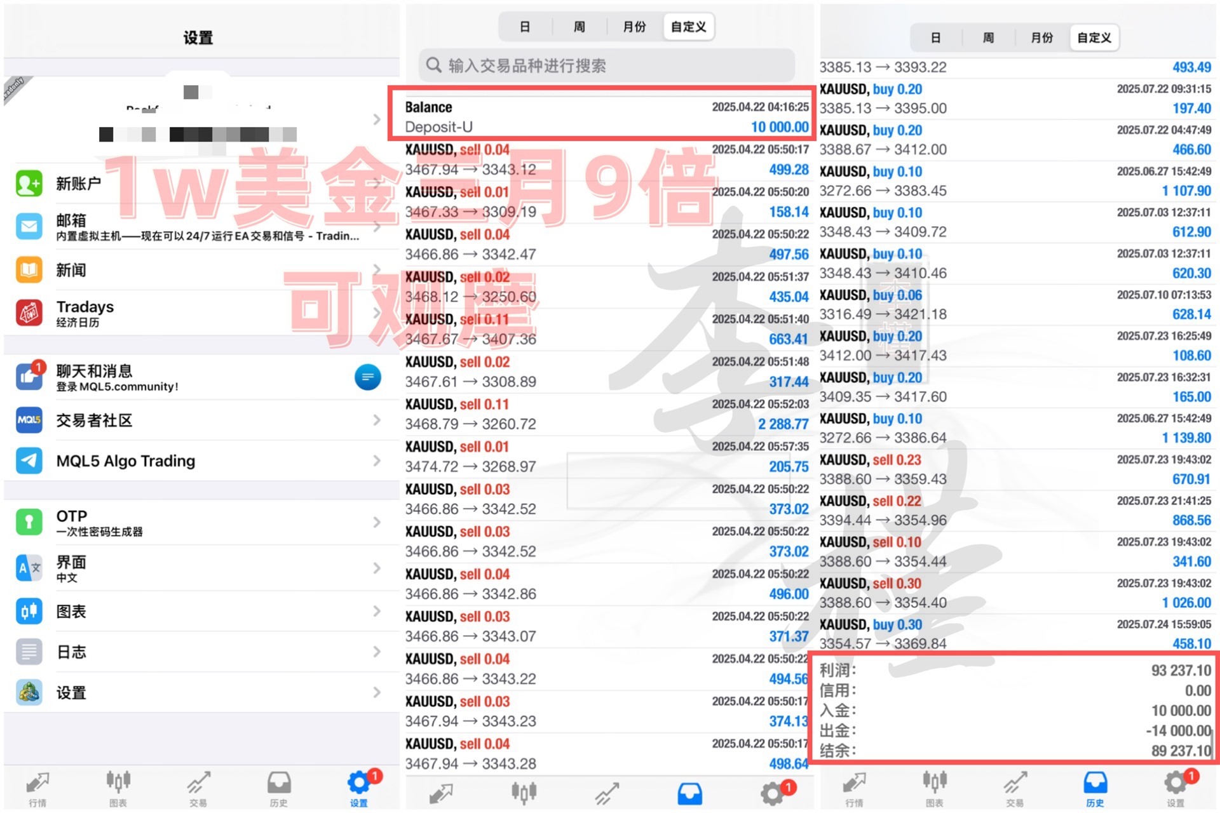Tap 交易 trade in right panel bar
This screenshot has height=813, width=1220.
[x=1015, y=789]
